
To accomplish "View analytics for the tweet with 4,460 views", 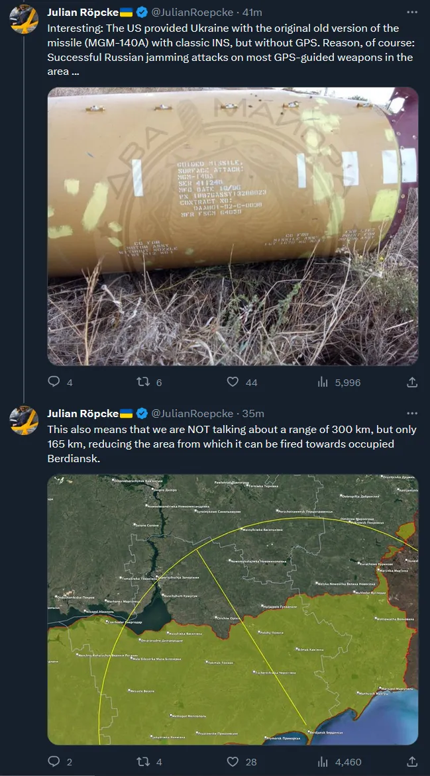I will pos(323,762).
